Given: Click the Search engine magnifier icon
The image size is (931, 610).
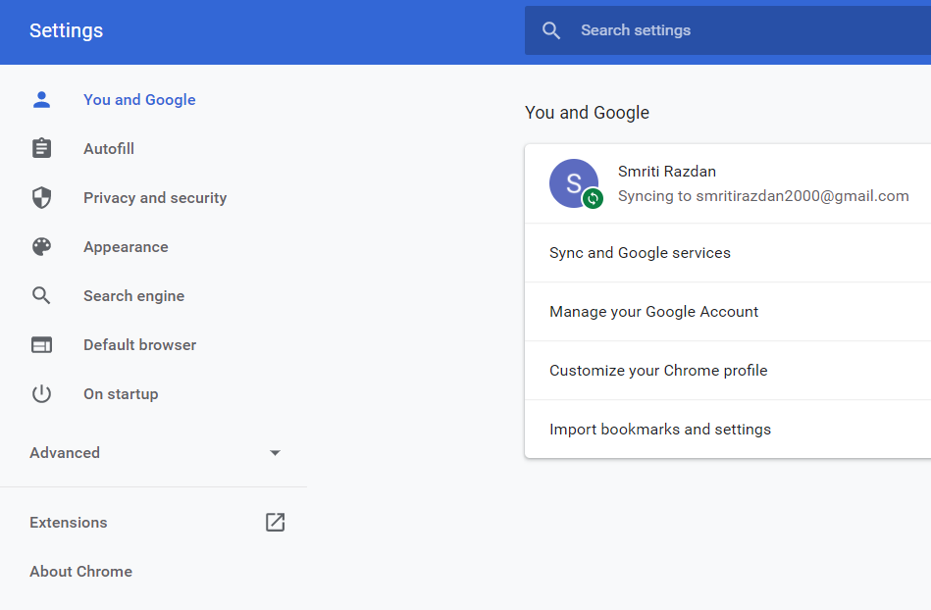Looking at the screenshot, I should click(x=41, y=296).
